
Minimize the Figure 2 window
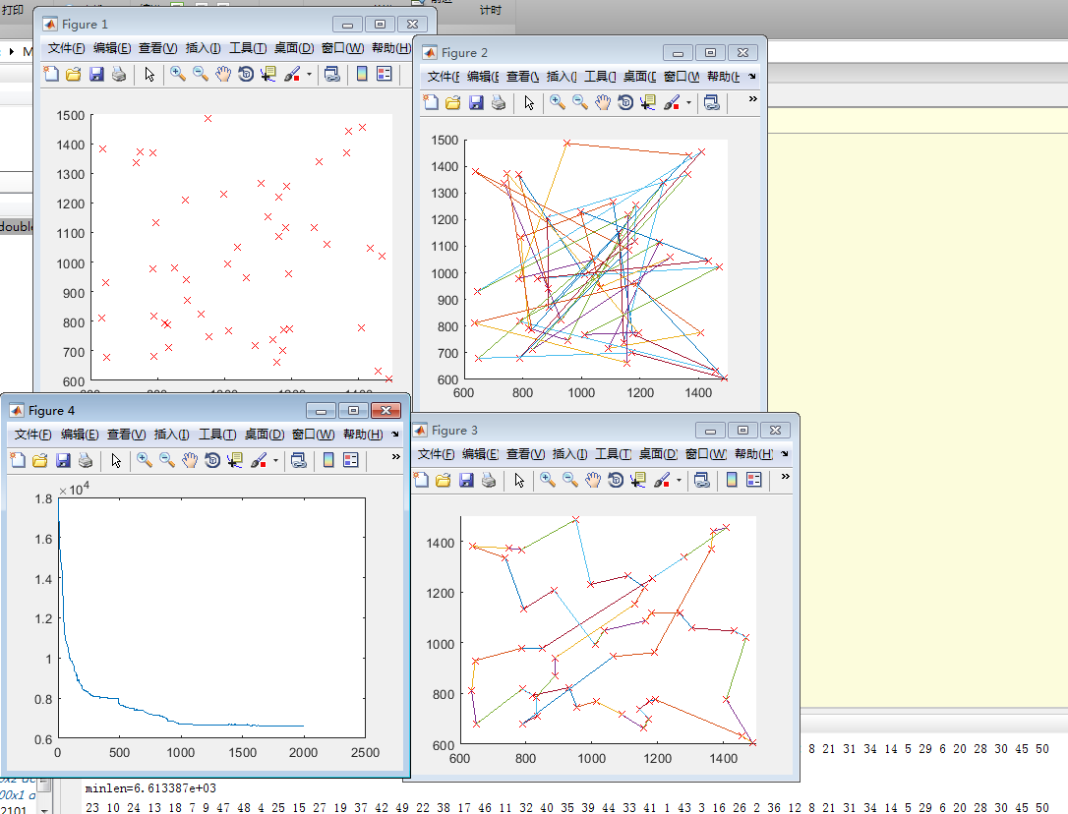(678, 52)
